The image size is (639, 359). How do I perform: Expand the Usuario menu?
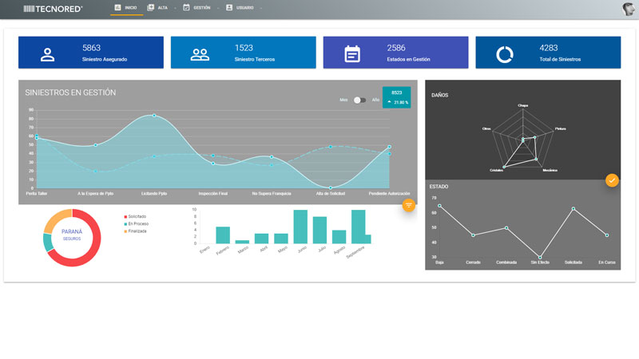[242, 7]
